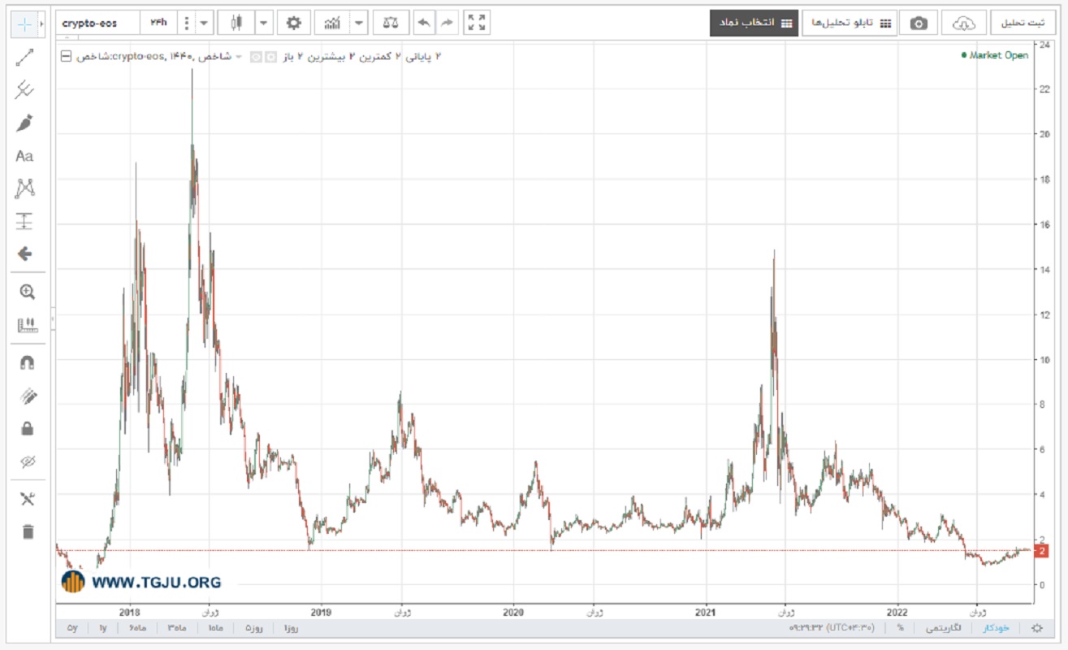Click the dark symbol selection button
The width and height of the screenshot is (1068, 650).
tap(753, 24)
